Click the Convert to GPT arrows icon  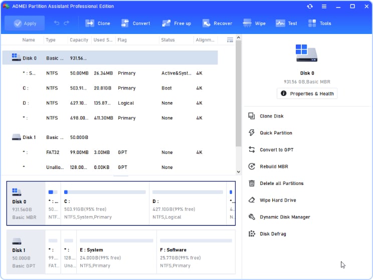pos(252,149)
